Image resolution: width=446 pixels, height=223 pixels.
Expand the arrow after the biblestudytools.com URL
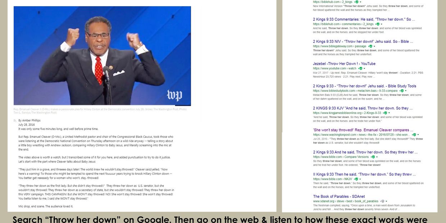point(406,91)
